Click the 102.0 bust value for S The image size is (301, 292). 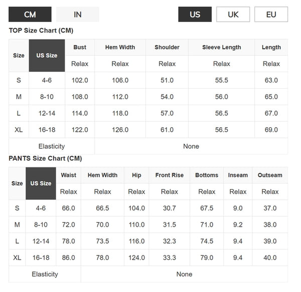coord(80,80)
